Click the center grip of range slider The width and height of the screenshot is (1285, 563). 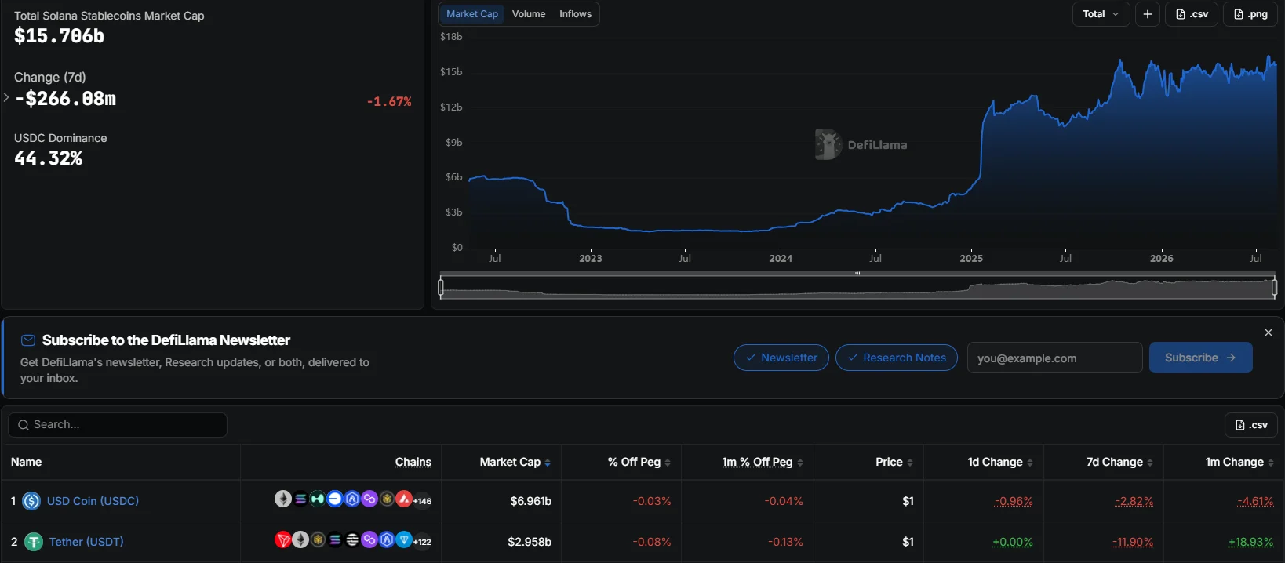tap(857, 273)
